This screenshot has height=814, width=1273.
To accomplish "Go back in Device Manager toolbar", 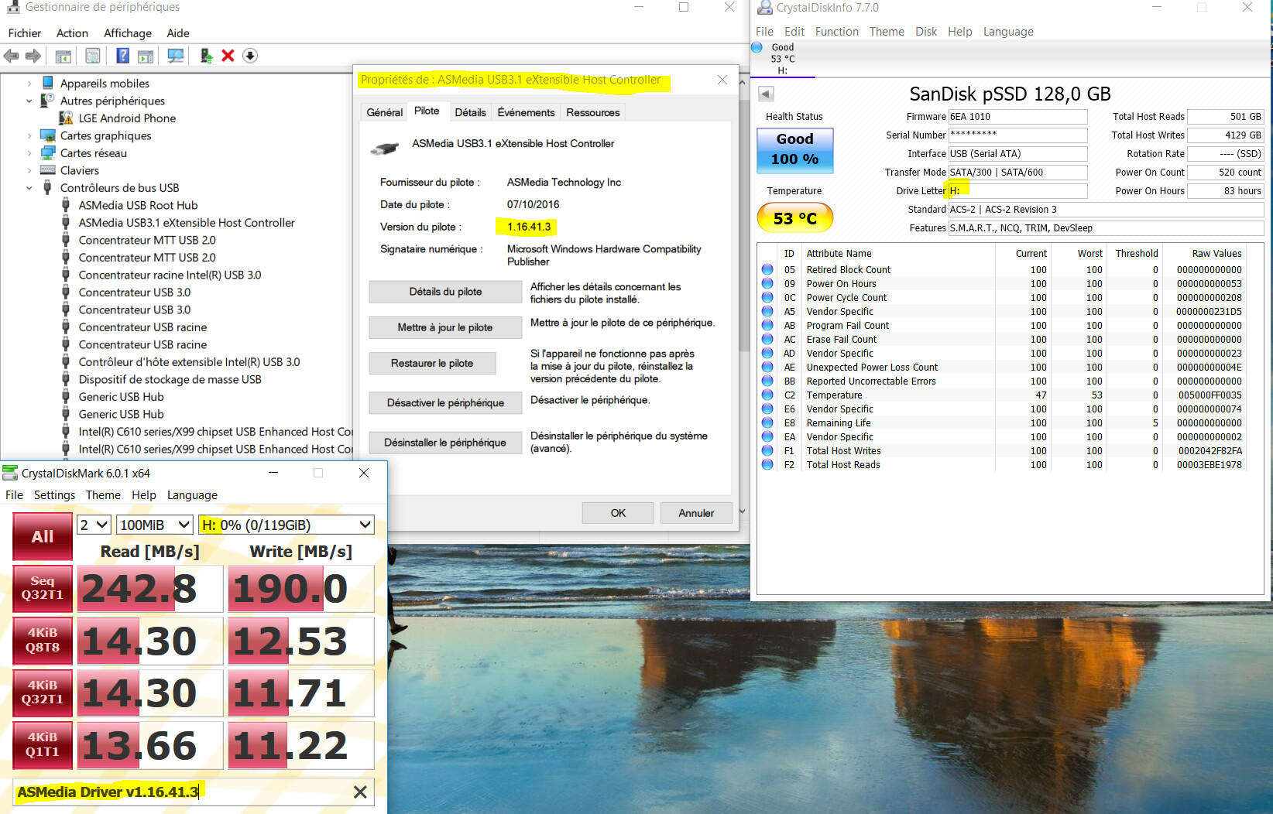I will (11, 56).
